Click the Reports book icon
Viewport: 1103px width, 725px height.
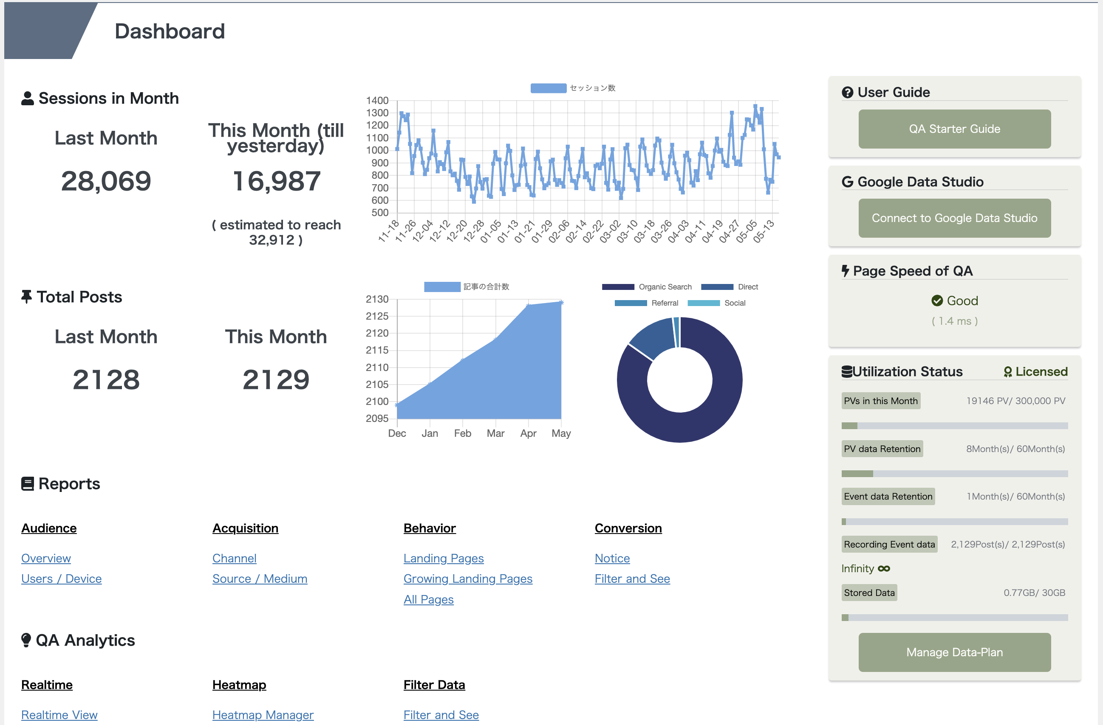point(27,484)
